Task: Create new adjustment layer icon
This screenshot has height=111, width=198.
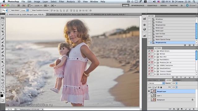Action: pos(182,109)
